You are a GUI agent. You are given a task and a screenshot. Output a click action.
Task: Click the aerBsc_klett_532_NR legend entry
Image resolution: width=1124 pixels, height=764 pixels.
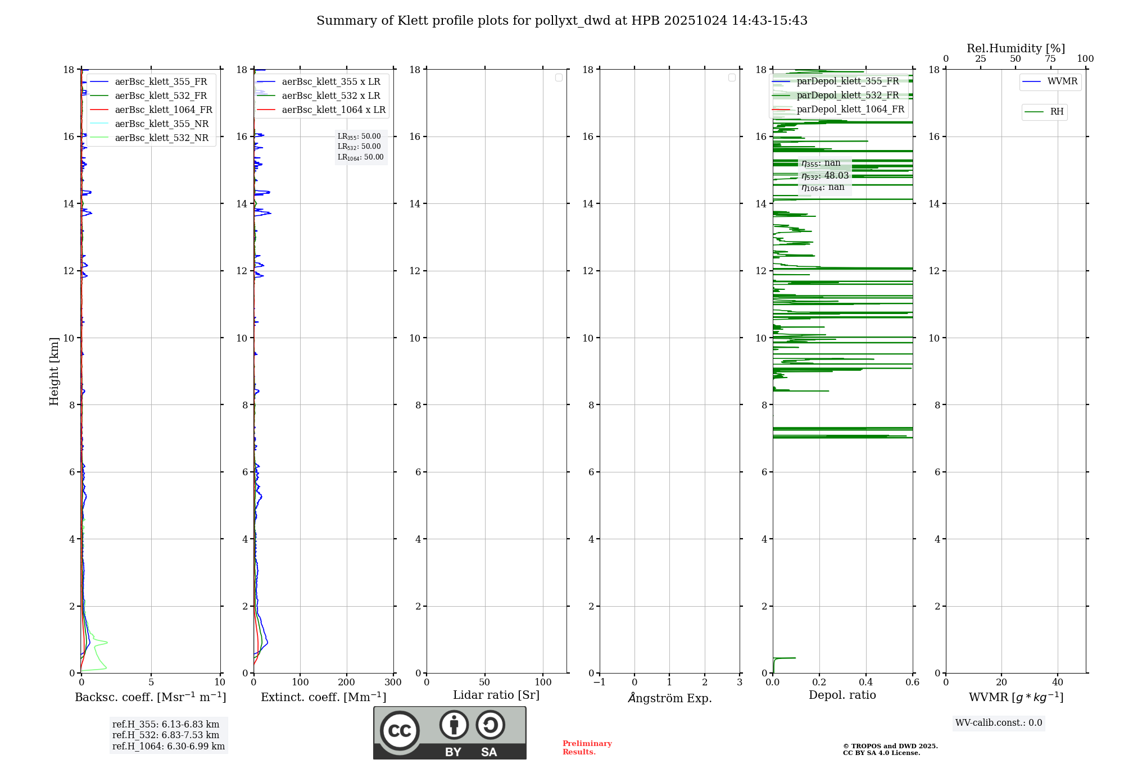tap(161, 138)
